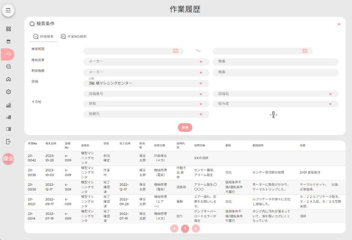The height and width of the screenshot is (240, 352).
Task: Expand the 機械装置 メーカー dropdown
Action: [x=146, y=61]
